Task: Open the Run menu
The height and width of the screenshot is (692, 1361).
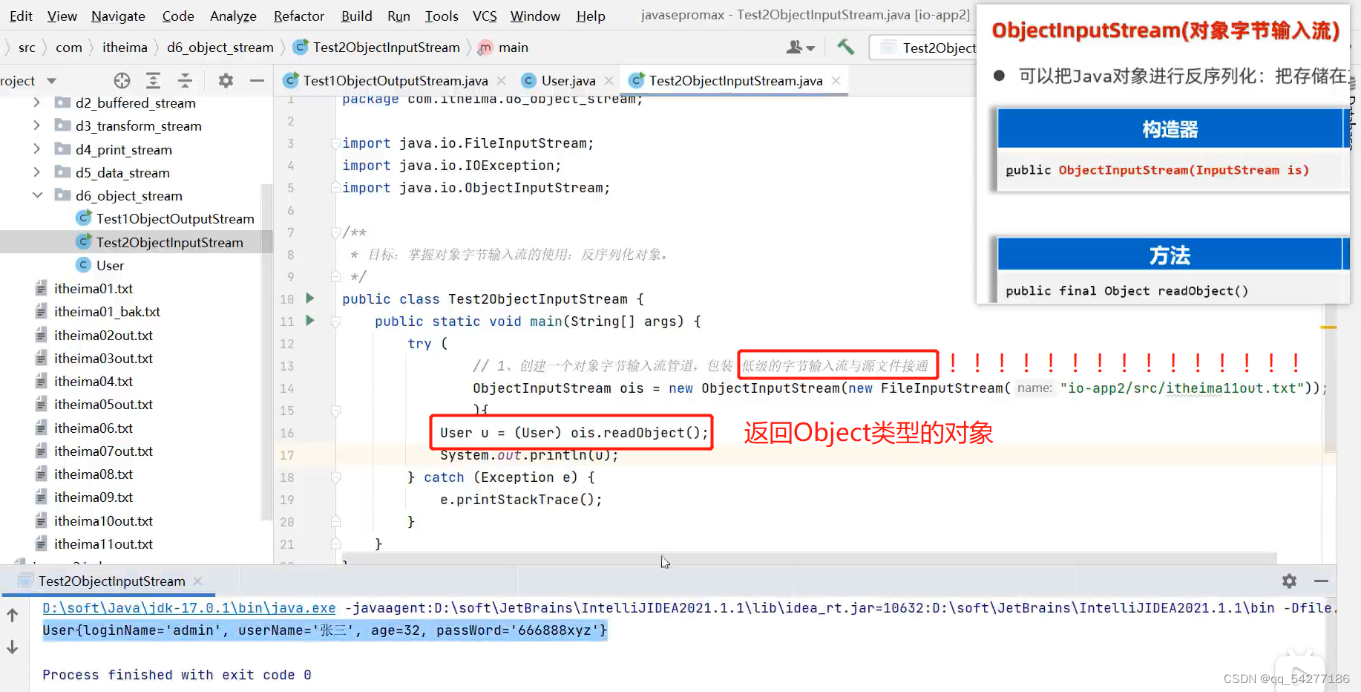Action: (399, 16)
